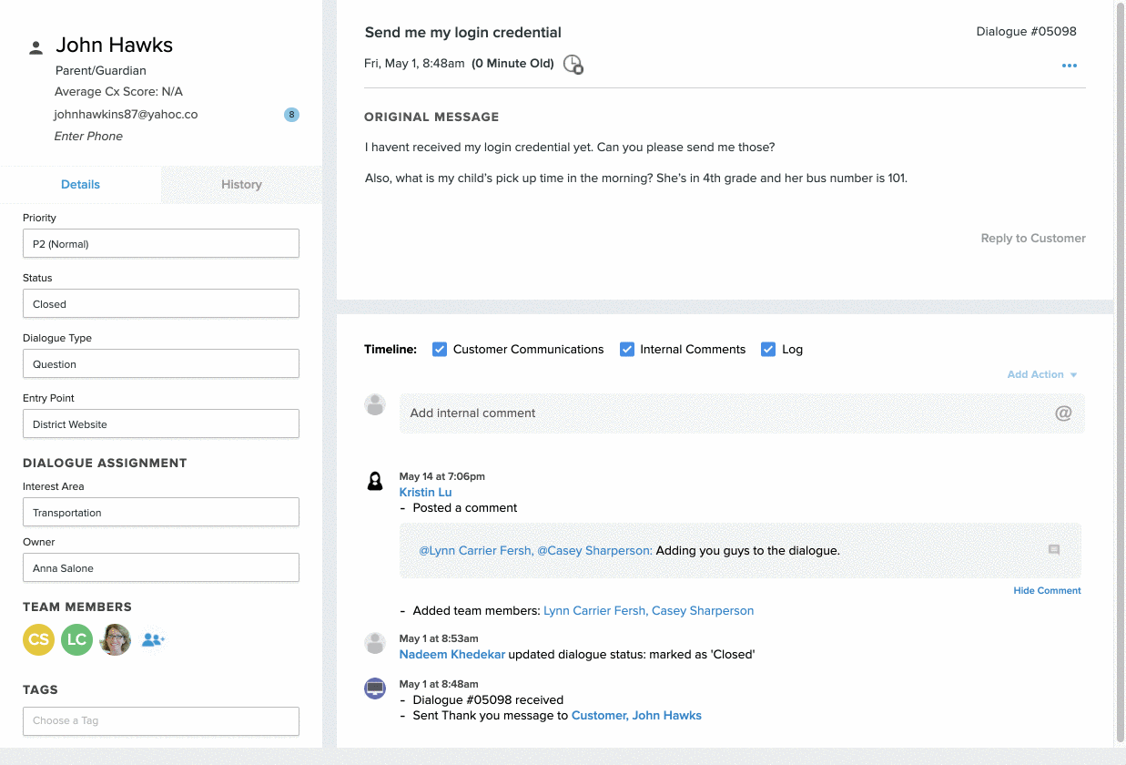Viewport: 1126px width, 765px height.
Task: Switch to the History tab
Action: [241, 185]
